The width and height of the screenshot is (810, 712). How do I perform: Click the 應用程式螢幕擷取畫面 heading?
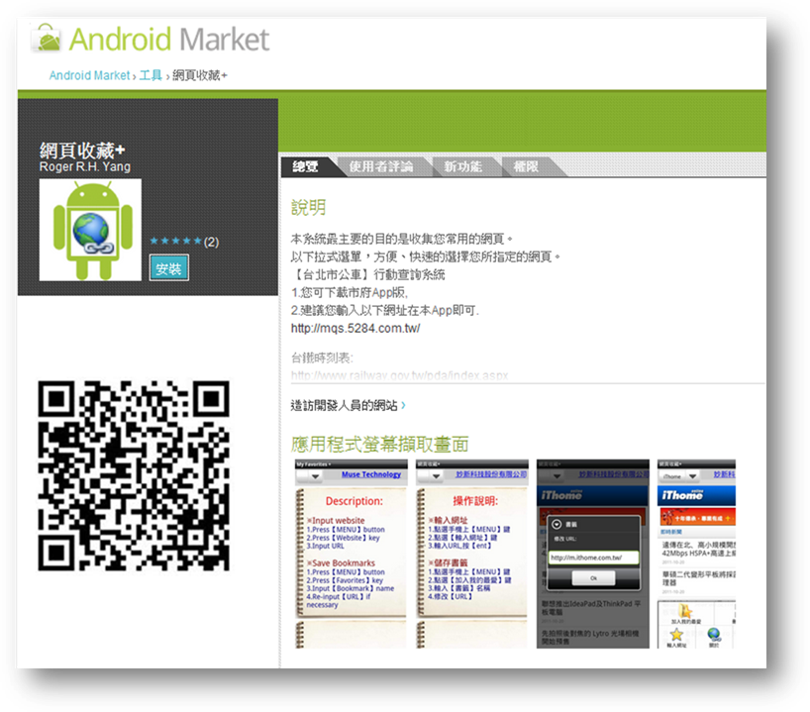point(379,445)
